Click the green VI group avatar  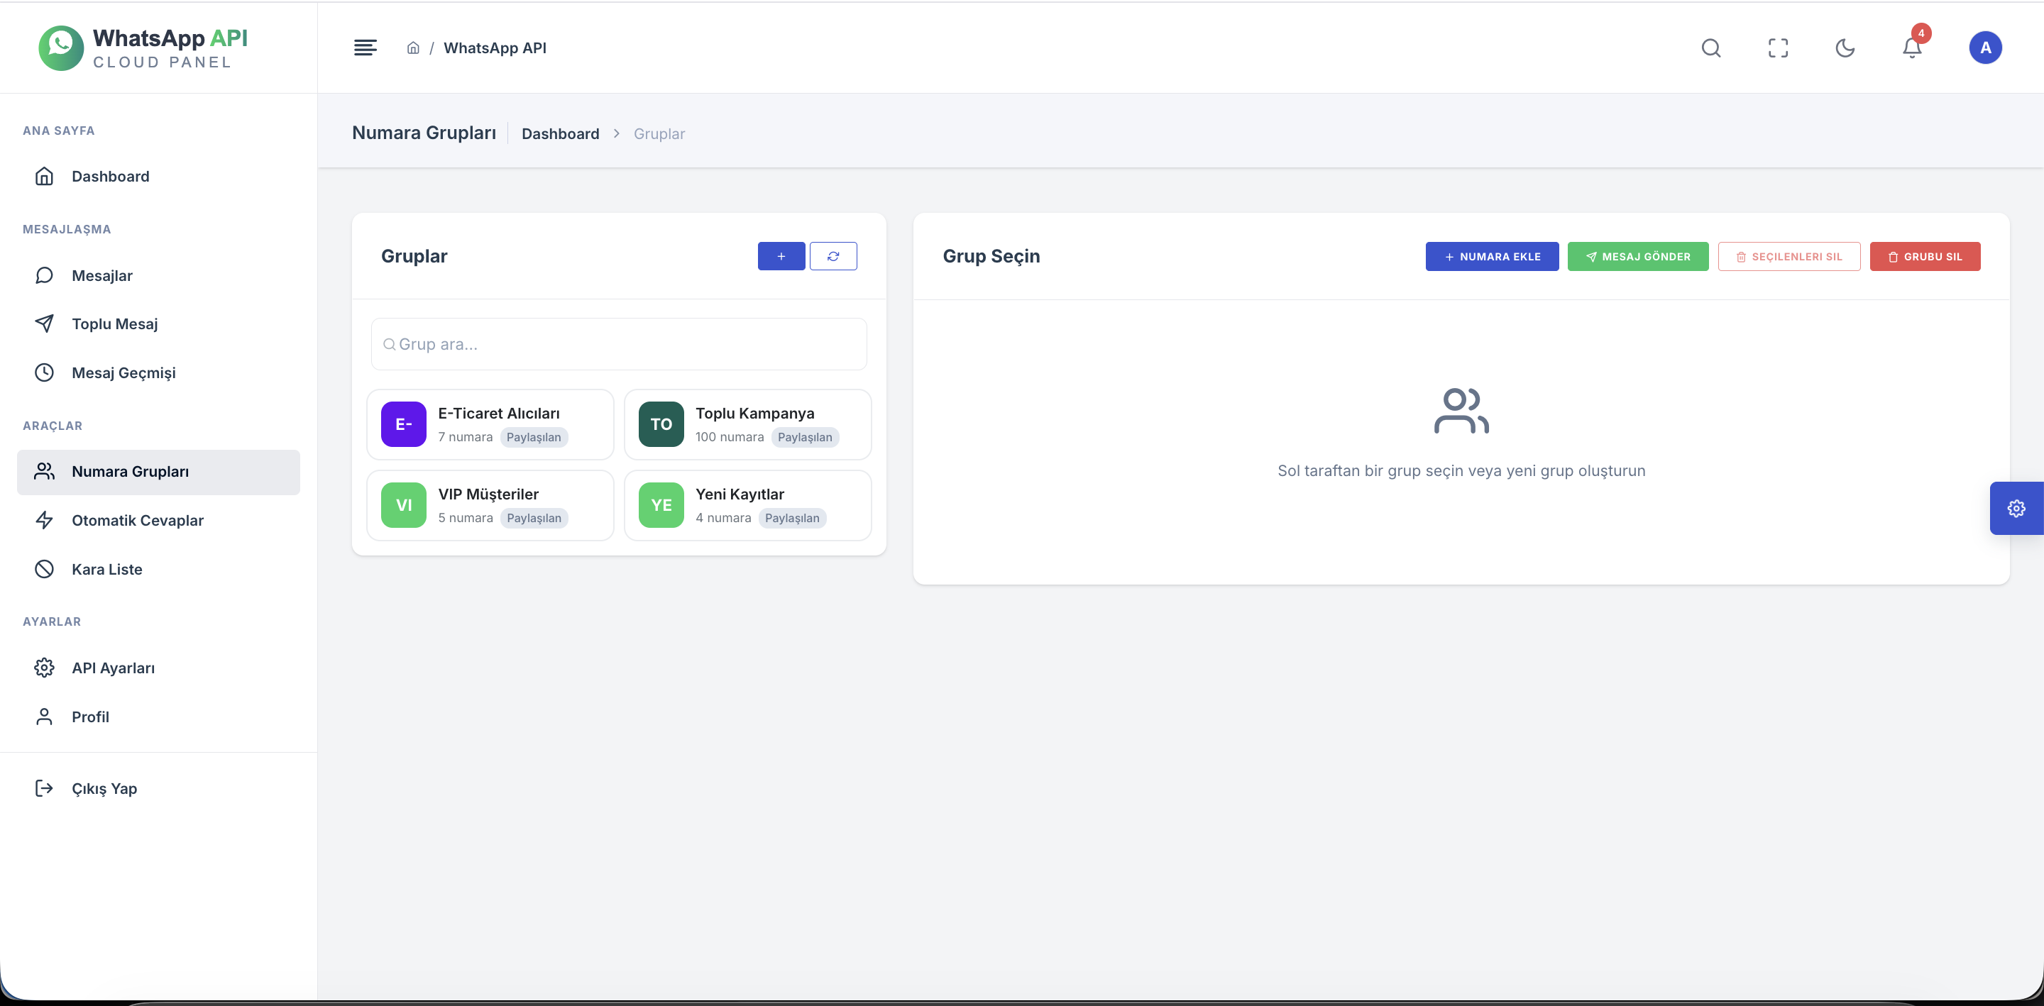[x=404, y=505]
